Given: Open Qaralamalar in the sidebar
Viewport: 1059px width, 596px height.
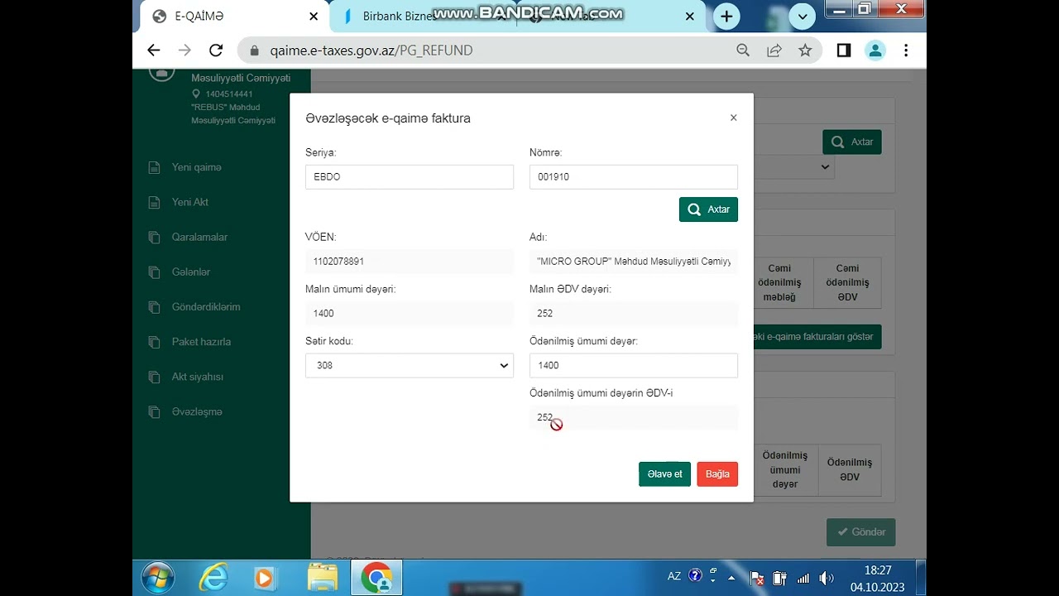Looking at the screenshot, I should tap(199, 237).
